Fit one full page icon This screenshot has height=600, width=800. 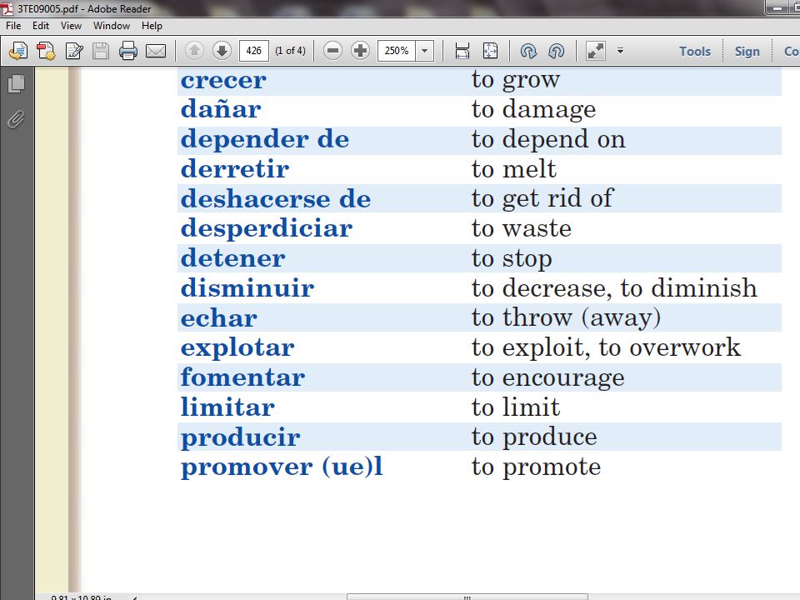(490, 51)
